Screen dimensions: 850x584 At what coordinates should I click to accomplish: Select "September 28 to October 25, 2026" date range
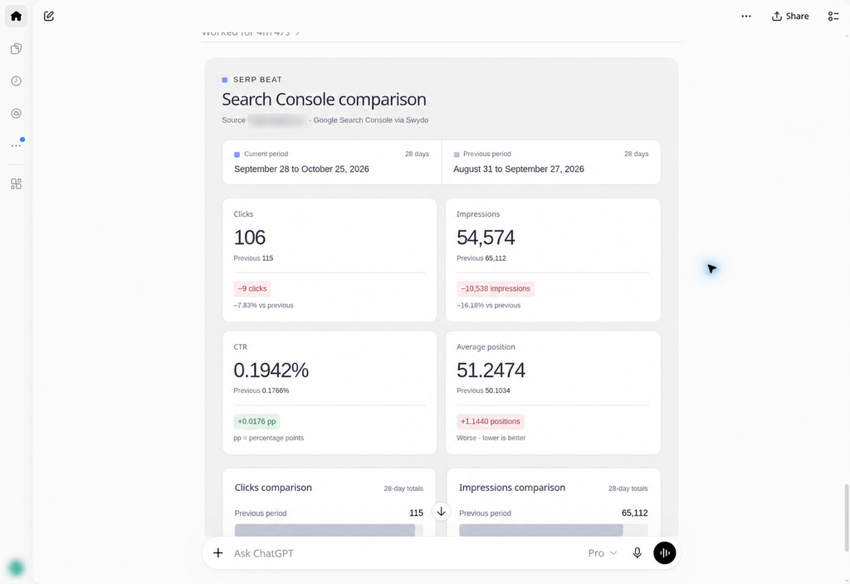[x=301, y=169]
